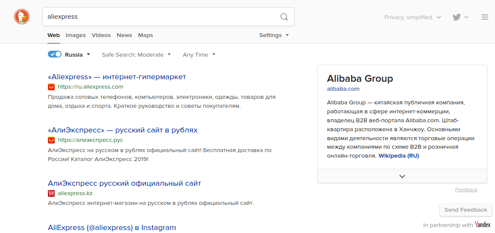Image resolution: width=495 pixels, height=233 pixels.
Task: Open «Aliexpress» — интернет-гипермаркет result
Action: coord(117,77)
